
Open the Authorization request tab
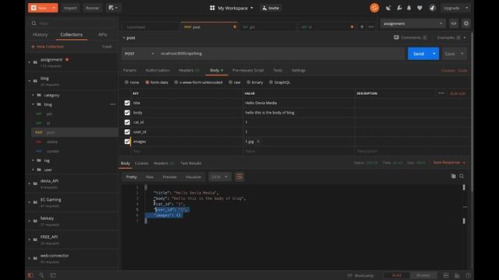pos(157,70)
